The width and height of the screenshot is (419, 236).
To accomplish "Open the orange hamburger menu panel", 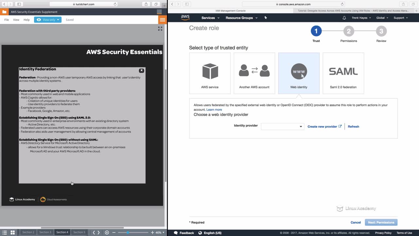I will click(162, 20).
